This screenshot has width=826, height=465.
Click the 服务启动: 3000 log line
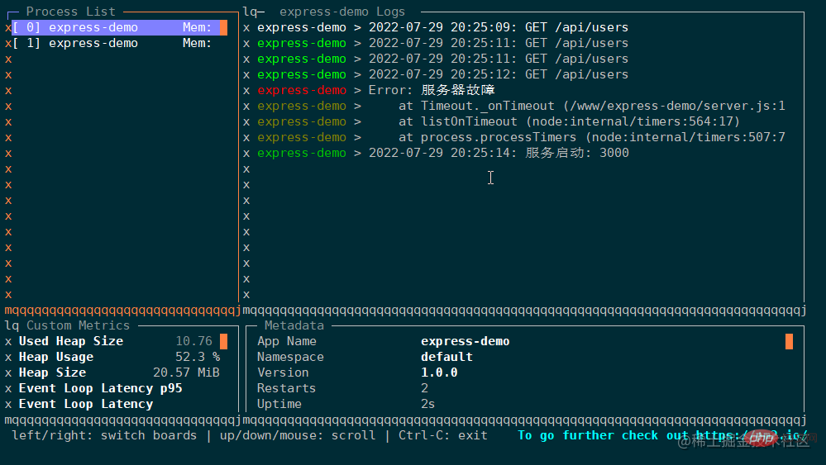[x=443, y=153]
